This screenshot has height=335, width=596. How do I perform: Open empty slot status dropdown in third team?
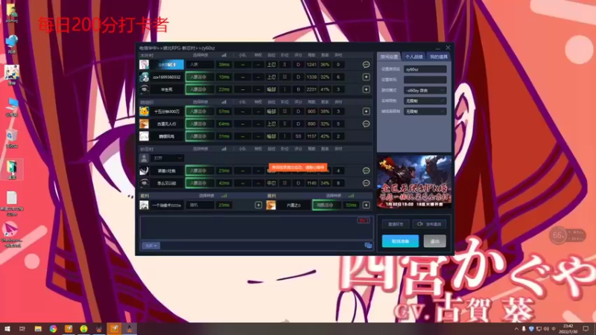click(x=167, y=158)
